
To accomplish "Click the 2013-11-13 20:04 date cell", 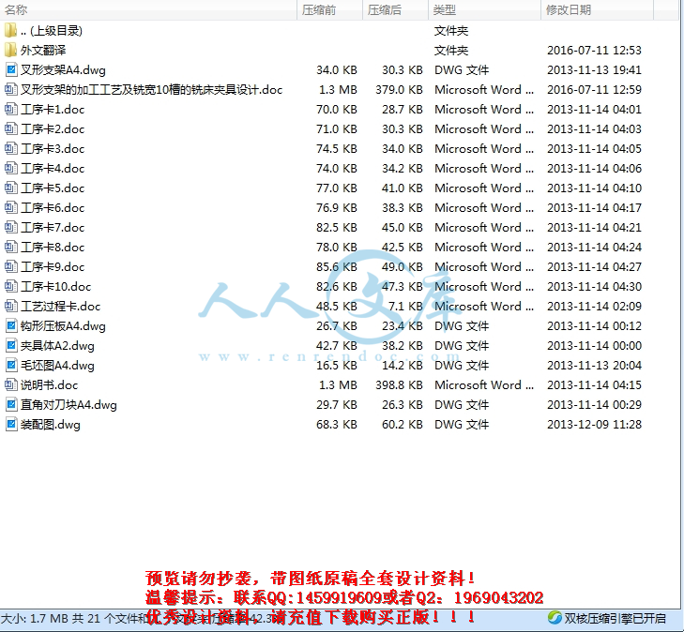I will click(594, 366).
